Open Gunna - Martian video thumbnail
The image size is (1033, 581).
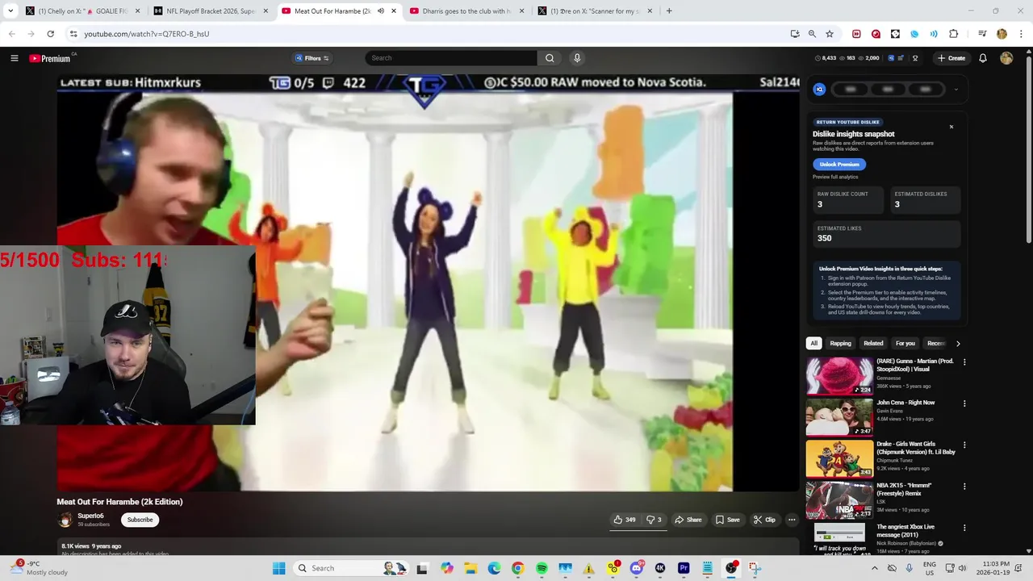(x=839, y=375)
